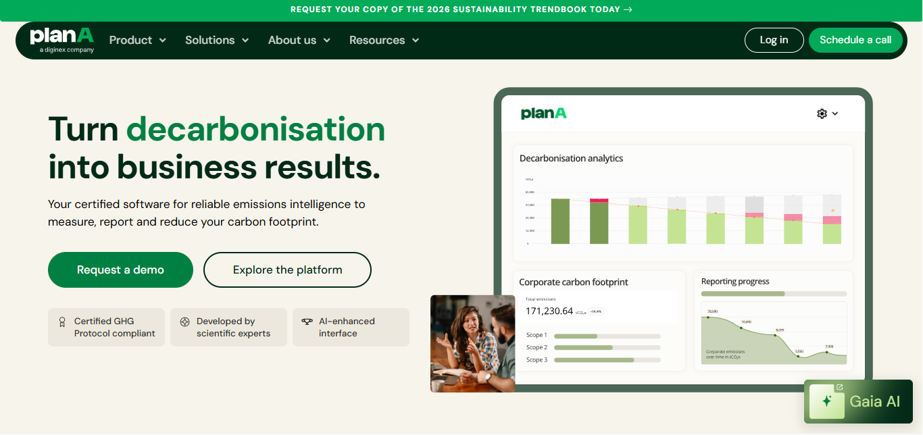Expand the chevron beside the dashboard gear
Image resolution: width=923 pixels, height=435 pixels.
tap(835, 113)
